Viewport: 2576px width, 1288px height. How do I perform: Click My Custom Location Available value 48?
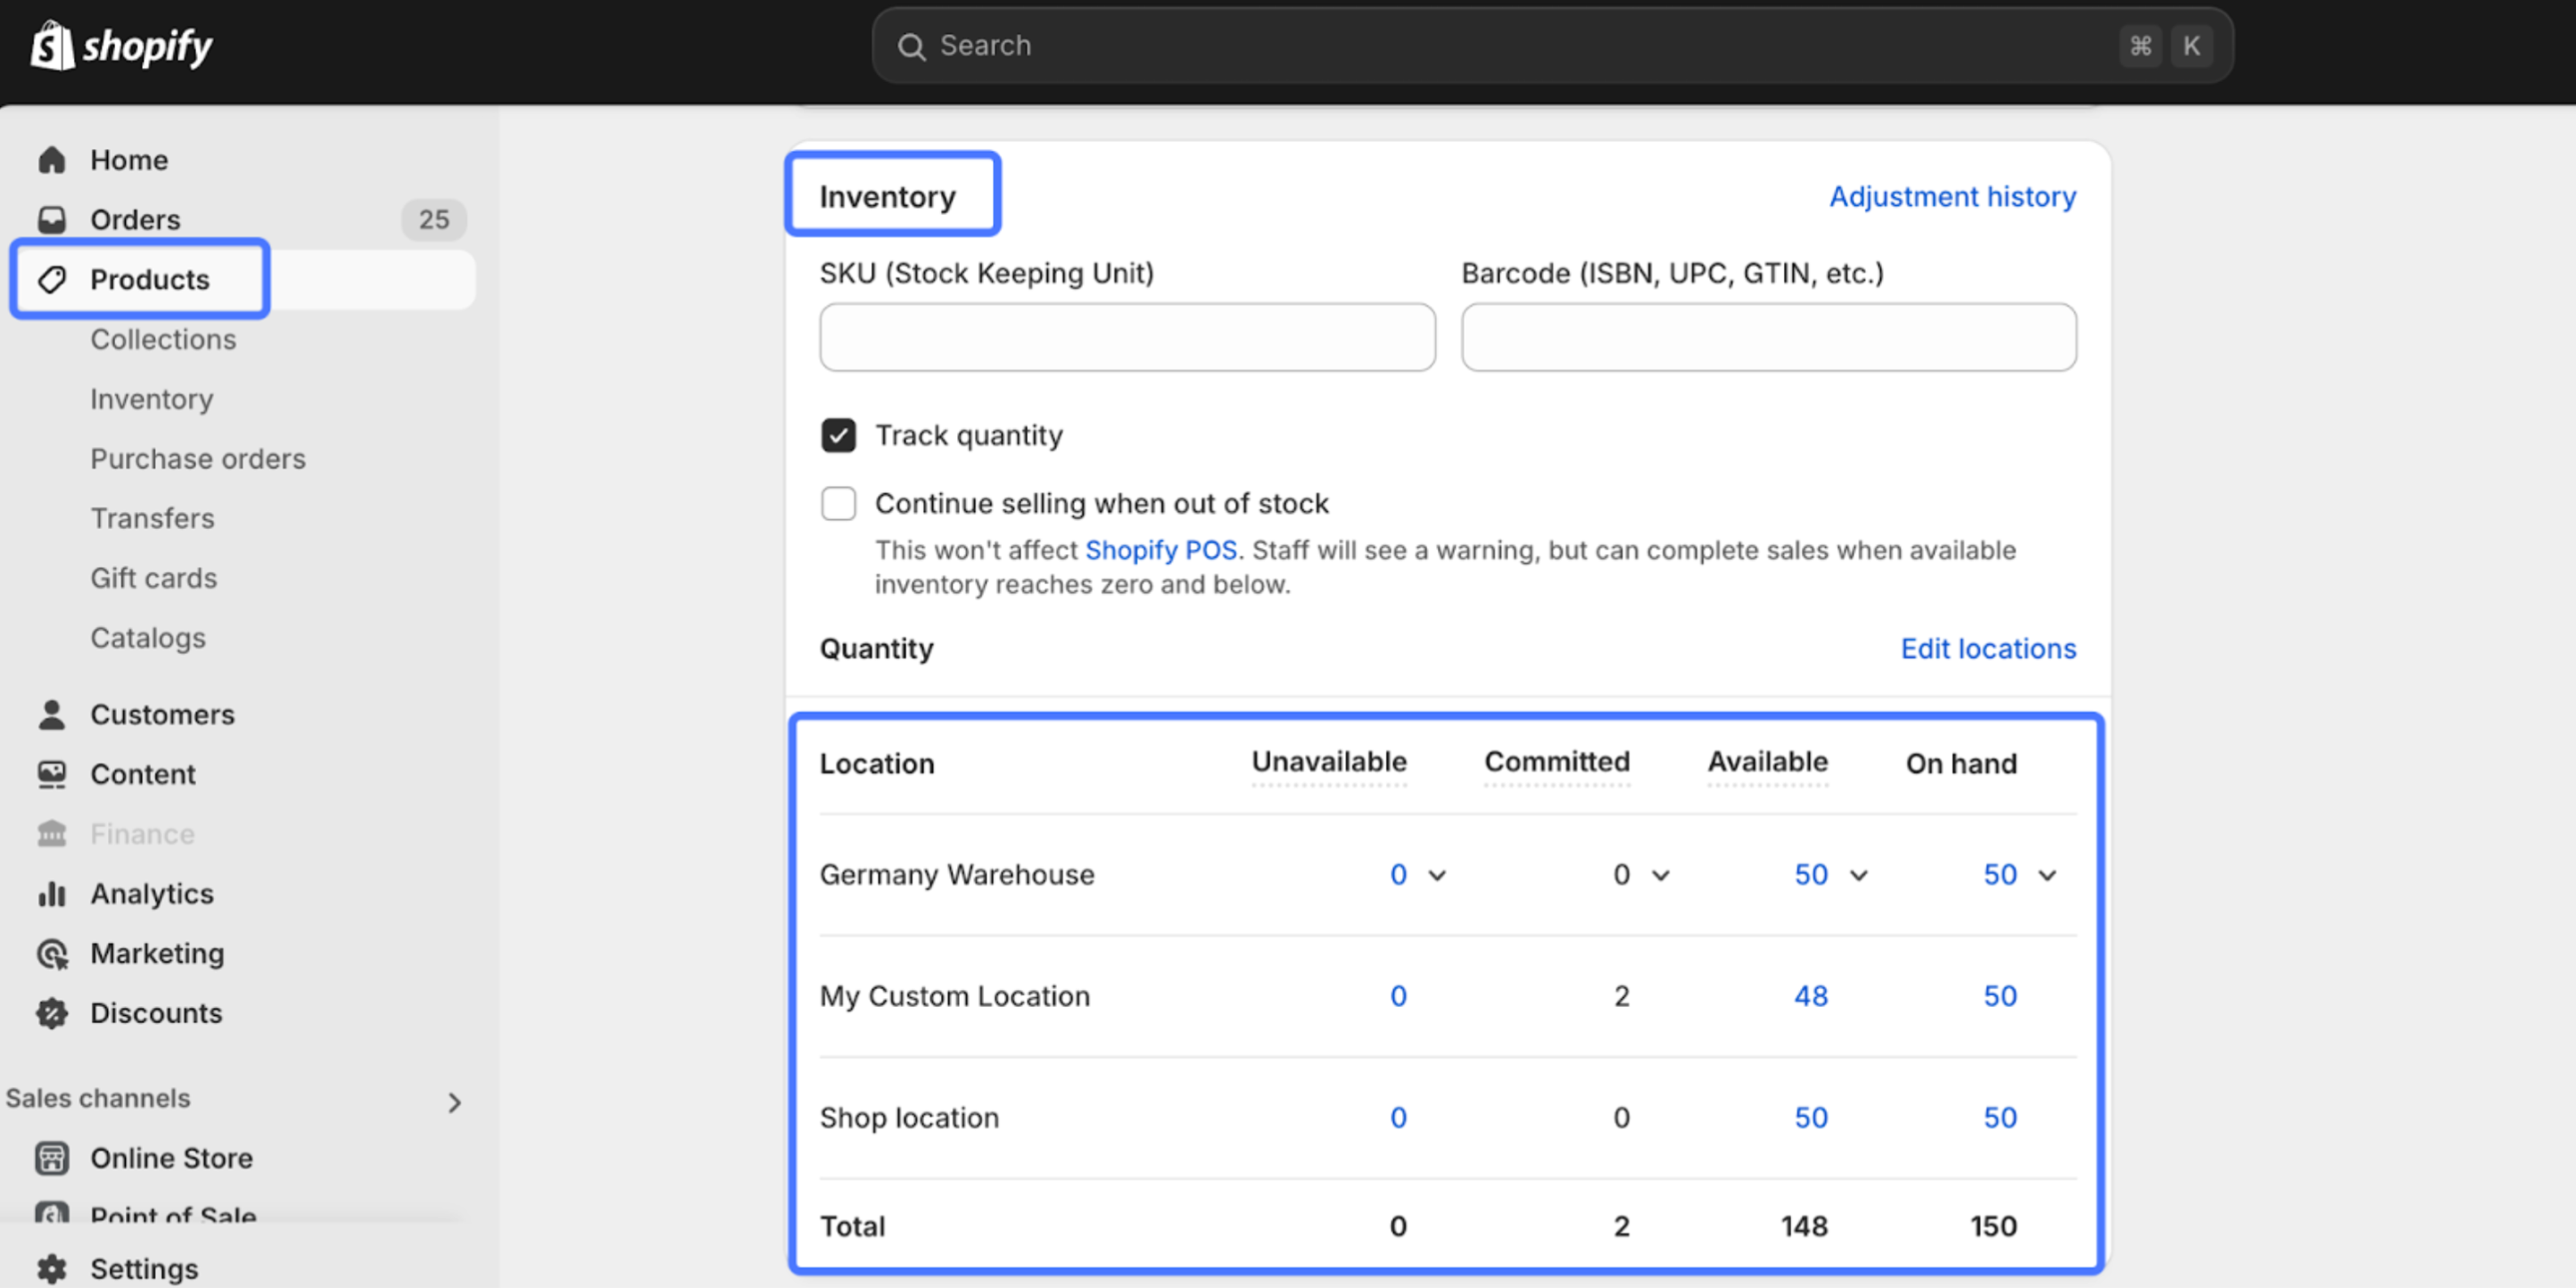1810,996
